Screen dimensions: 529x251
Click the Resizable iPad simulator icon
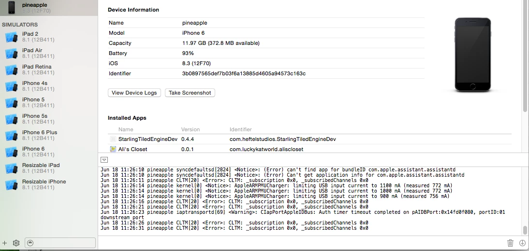click(x=11, y=168)
